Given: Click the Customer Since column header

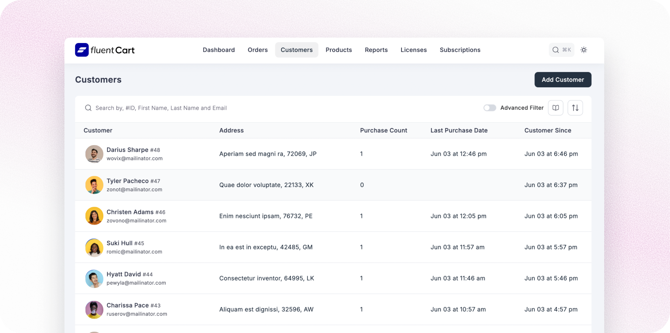Looking at the screenshot, I should click(548, 131).
